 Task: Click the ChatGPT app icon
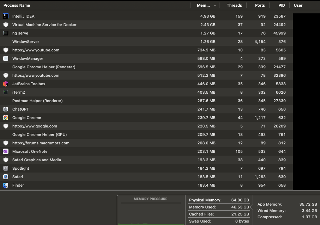coord(5,109)
